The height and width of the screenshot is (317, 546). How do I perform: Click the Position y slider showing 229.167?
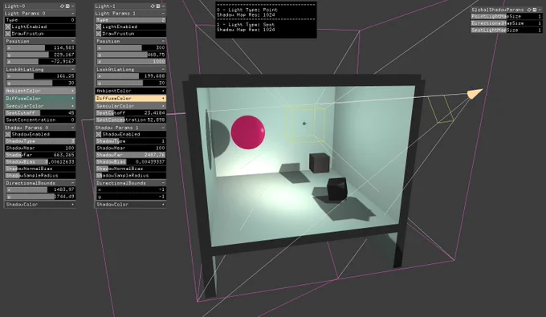pyautogui.click(x=40, y=55)
